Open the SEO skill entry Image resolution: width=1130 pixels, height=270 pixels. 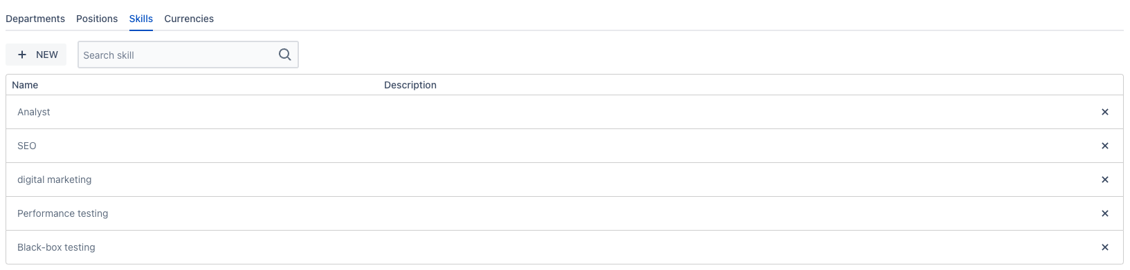point(27,146)
